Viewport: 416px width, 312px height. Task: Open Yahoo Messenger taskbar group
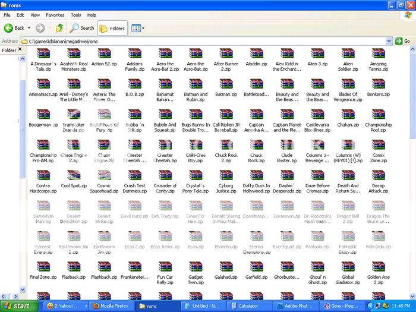click(x=67, y=306)
